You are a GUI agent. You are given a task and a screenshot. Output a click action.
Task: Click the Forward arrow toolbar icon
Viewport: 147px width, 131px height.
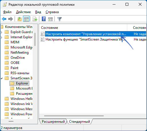click(11, 19)
